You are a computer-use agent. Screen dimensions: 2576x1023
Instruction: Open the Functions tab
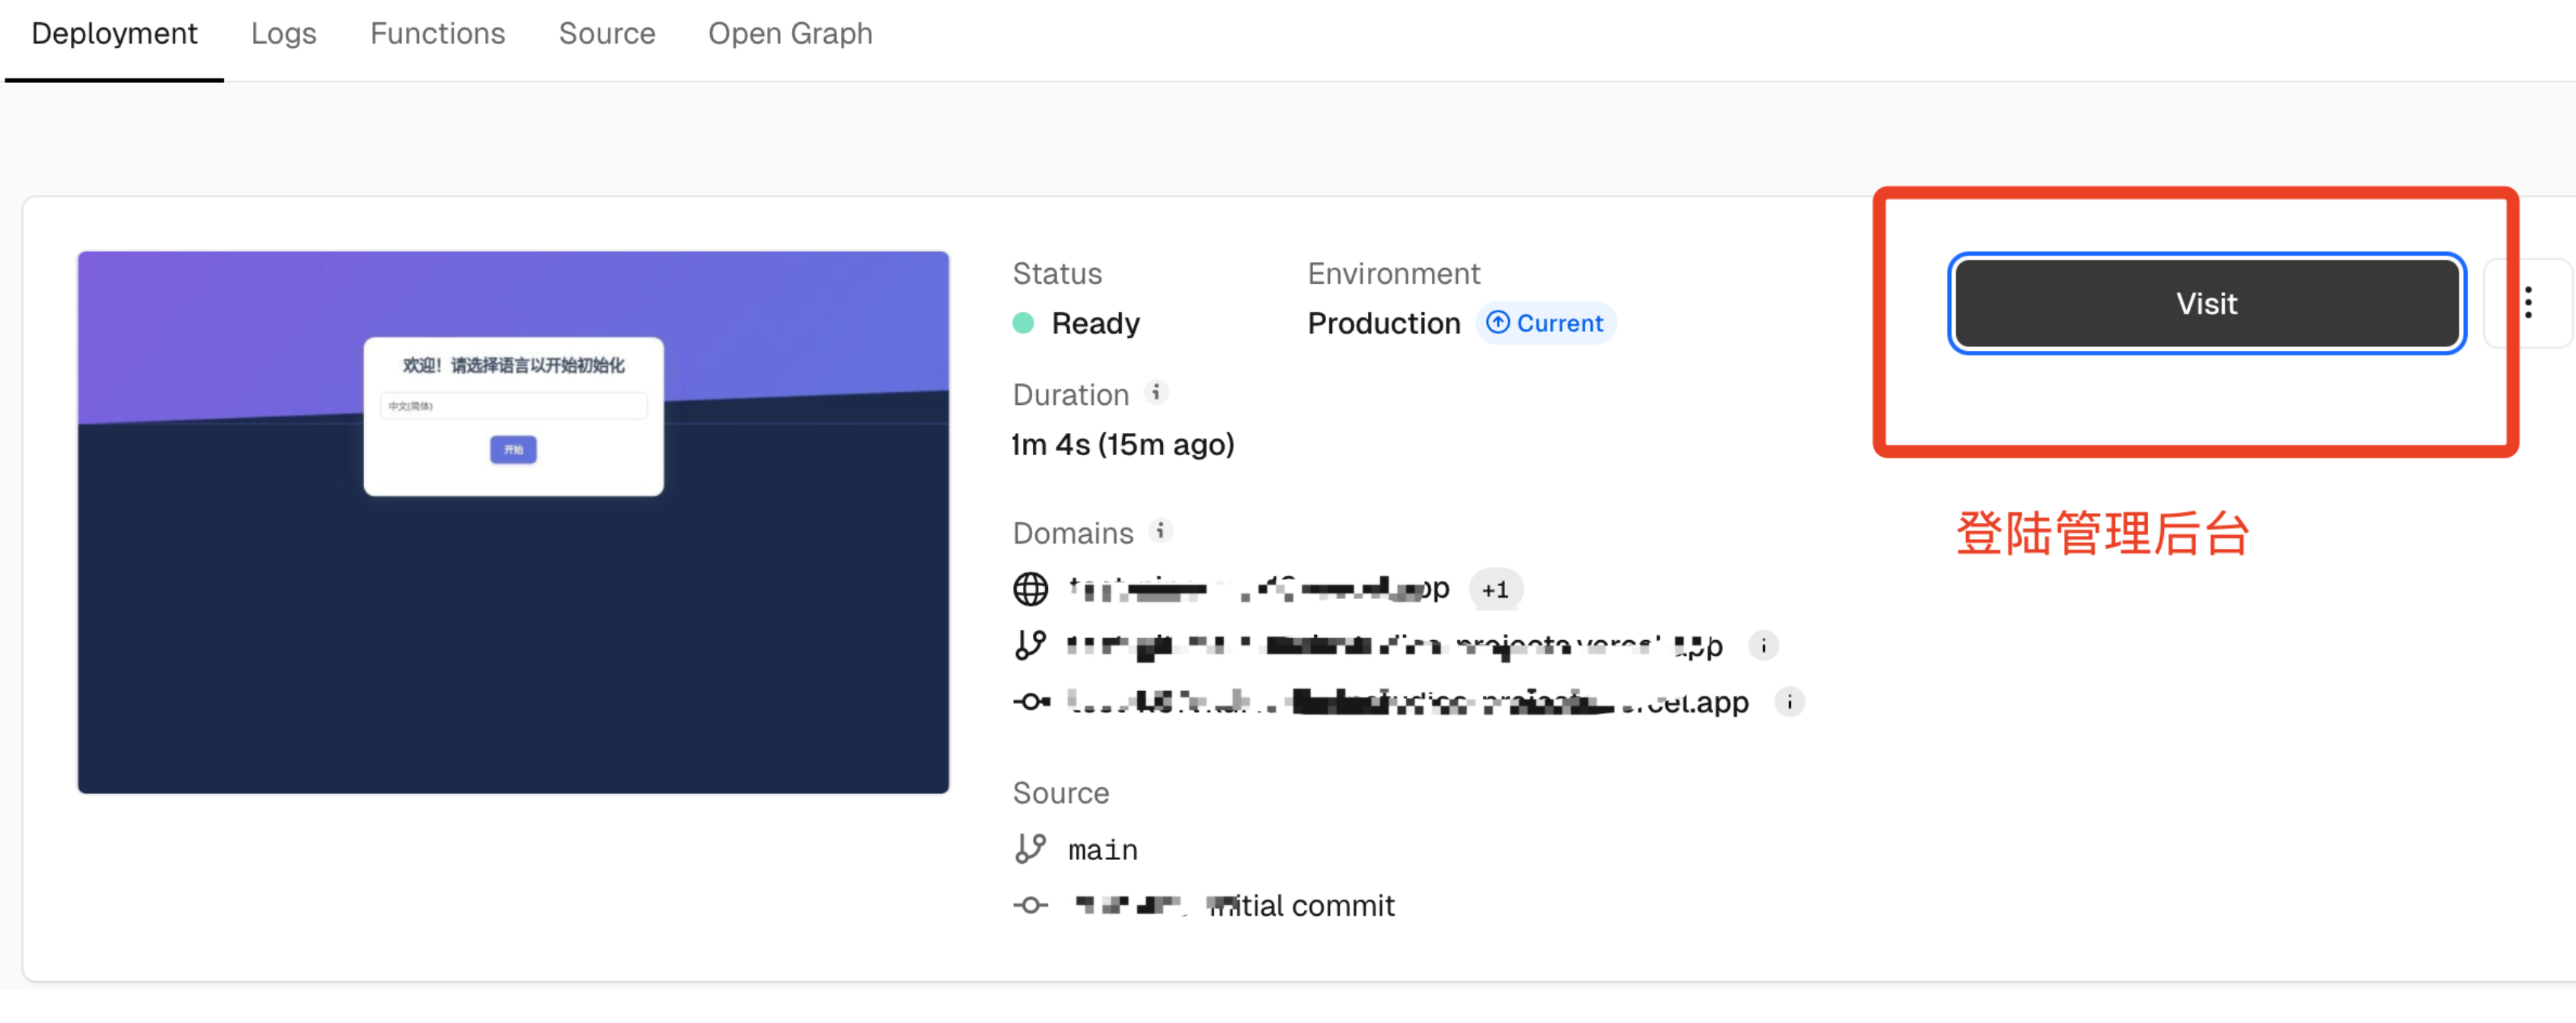click(437, 34)
